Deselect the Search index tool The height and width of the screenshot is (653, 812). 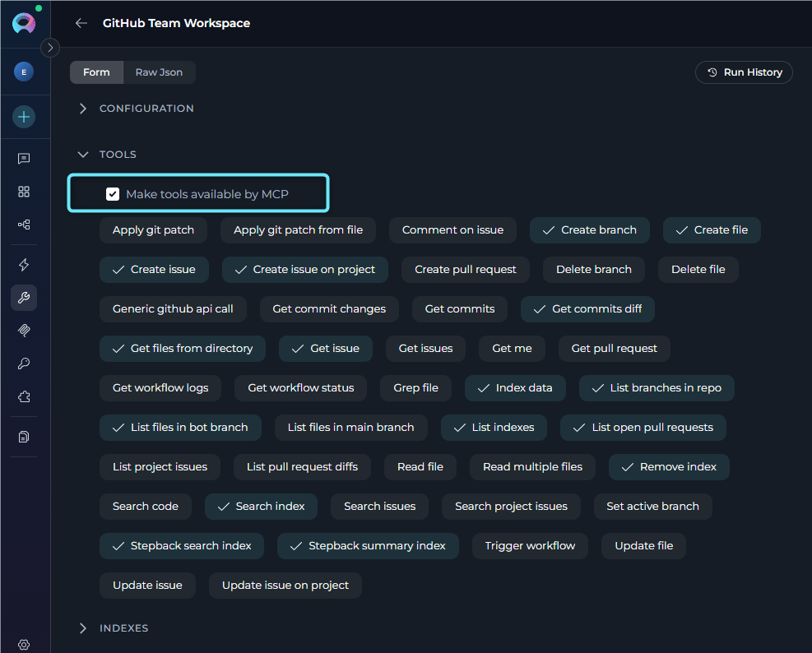tap(261, 507)
